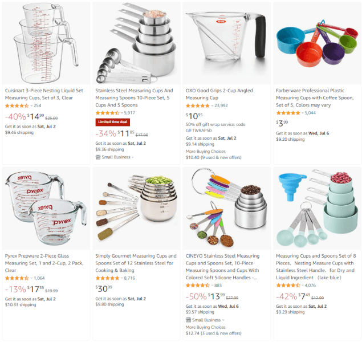View the 9 used & new offers link

tap(221, 157)
